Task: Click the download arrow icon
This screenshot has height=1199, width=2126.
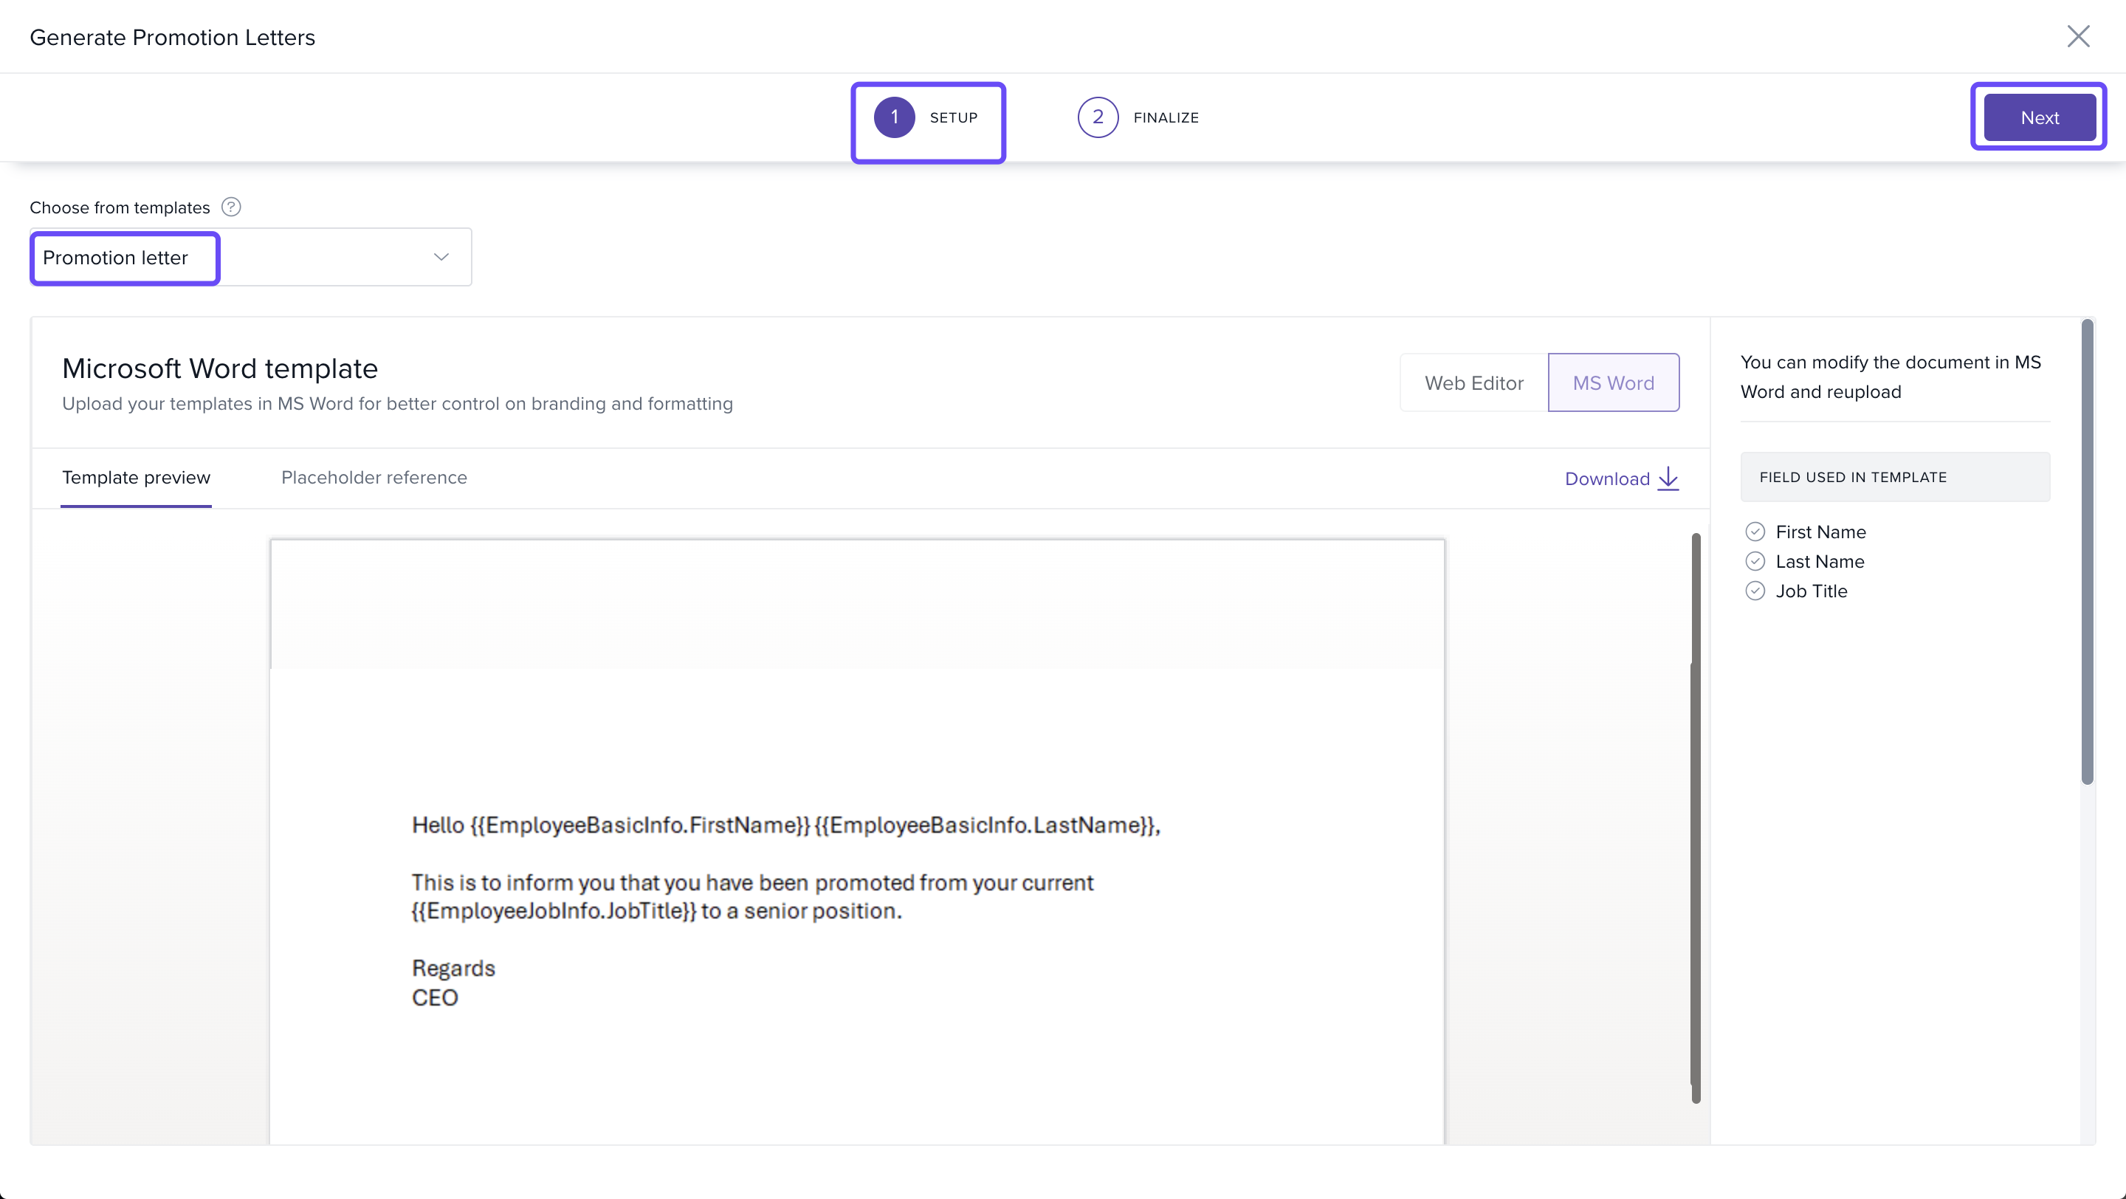Action: coord(1668,478)
